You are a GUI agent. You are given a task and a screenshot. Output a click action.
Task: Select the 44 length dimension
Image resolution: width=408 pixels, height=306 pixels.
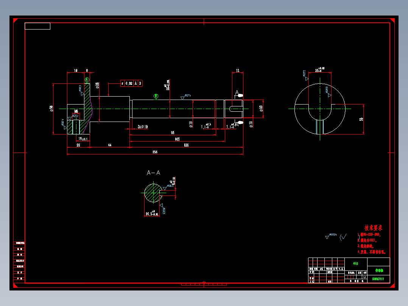(109, 145)
